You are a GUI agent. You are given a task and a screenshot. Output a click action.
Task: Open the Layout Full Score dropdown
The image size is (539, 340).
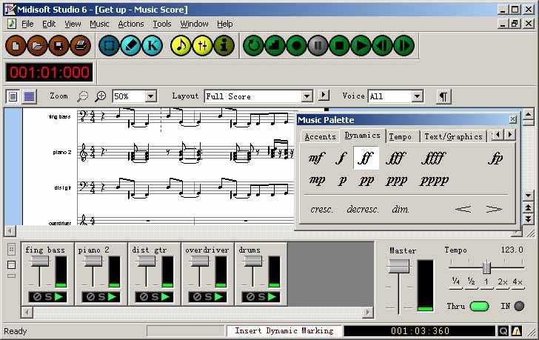(x=307, y=96)
